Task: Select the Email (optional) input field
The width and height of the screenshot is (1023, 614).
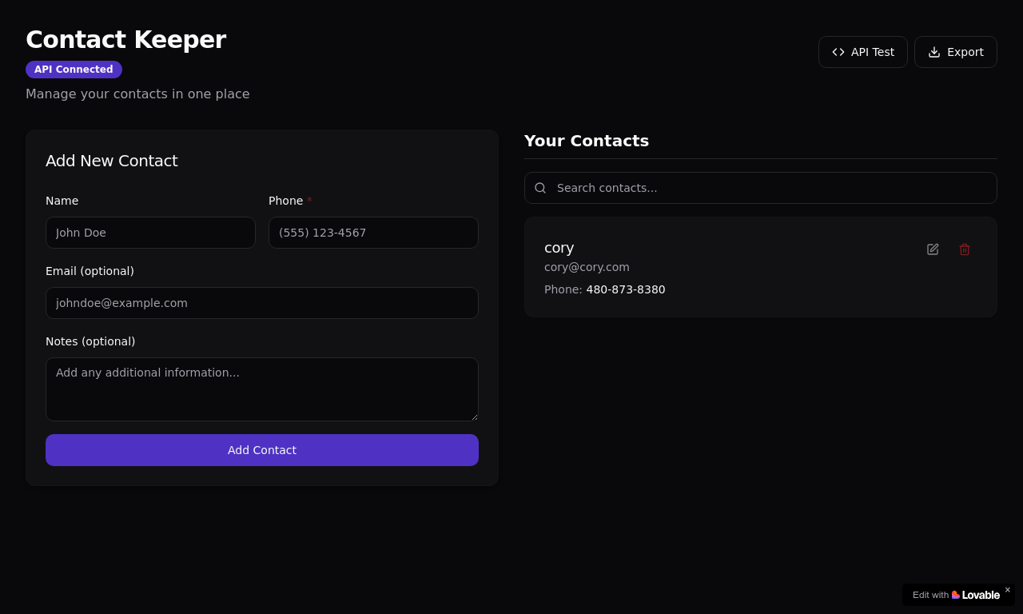Action: [x=262, y=303]
